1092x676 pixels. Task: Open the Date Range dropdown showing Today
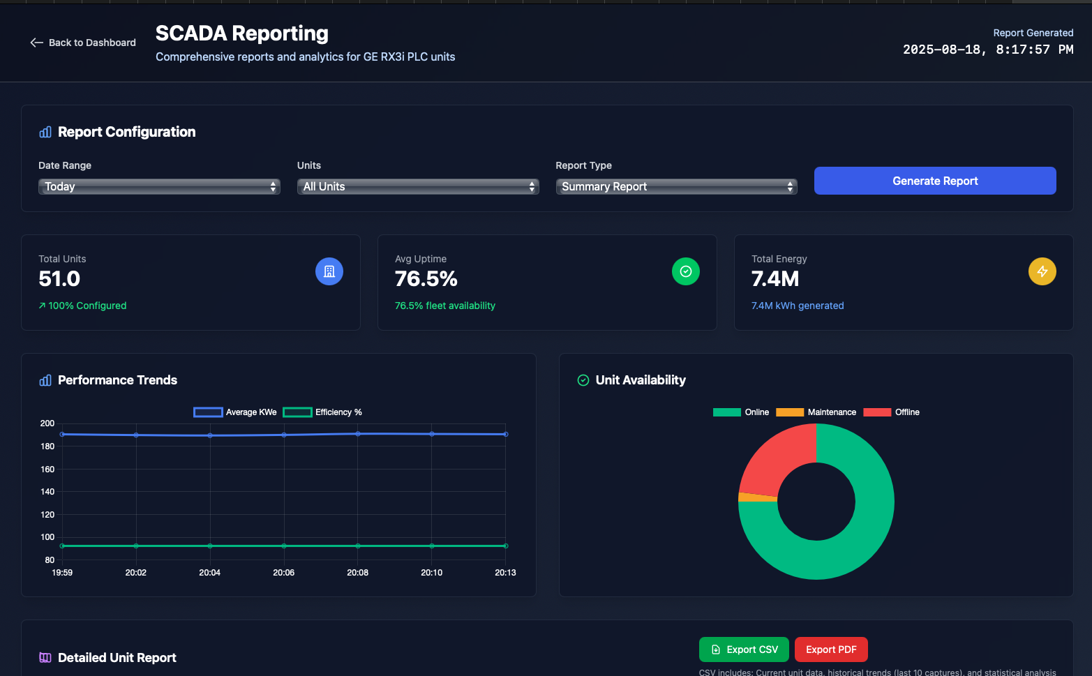click(159, 186)
